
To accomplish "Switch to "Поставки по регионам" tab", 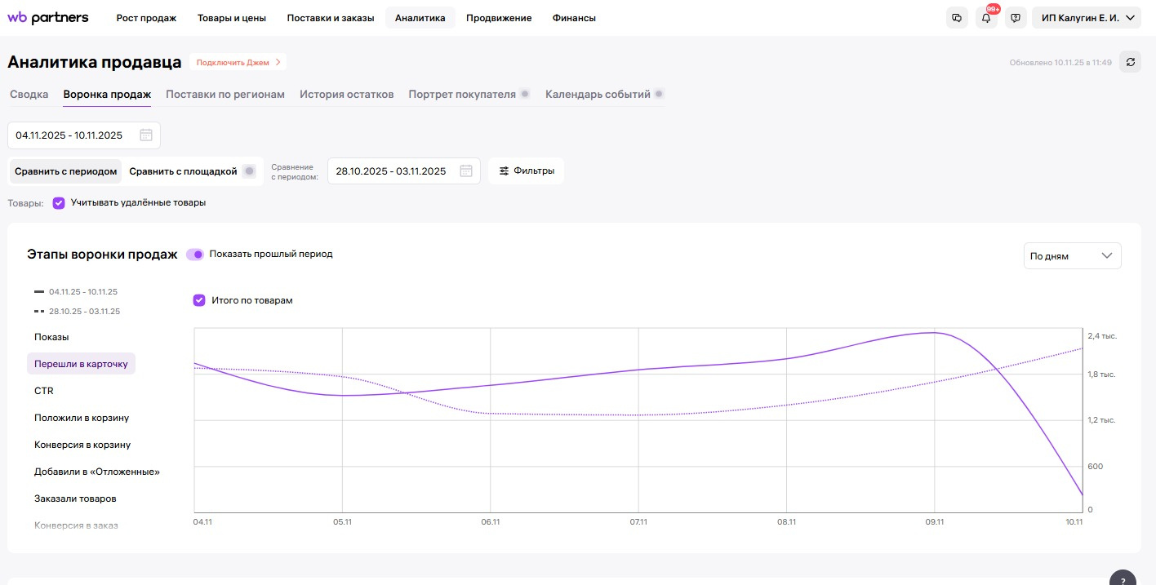I will [225, 95].
